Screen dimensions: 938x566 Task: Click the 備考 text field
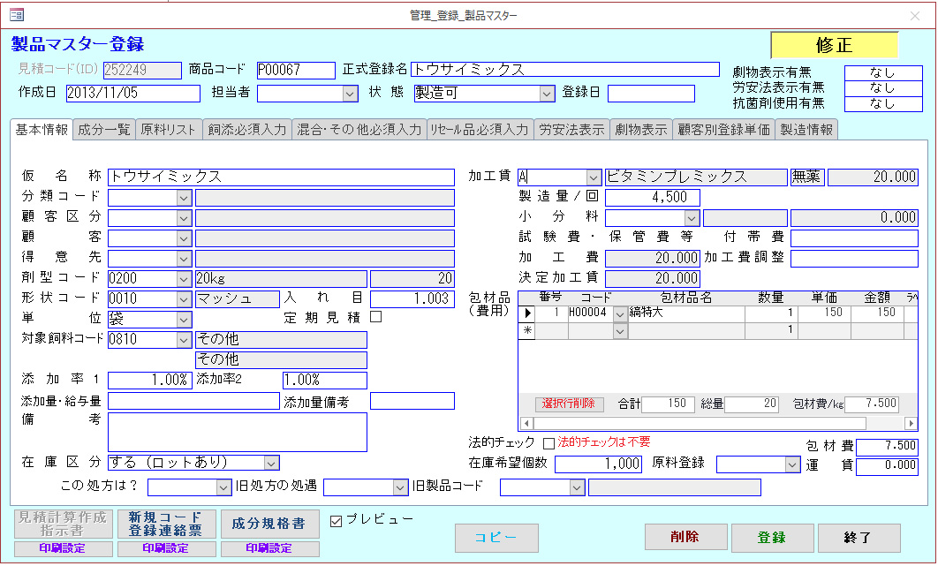pos(237,432)
